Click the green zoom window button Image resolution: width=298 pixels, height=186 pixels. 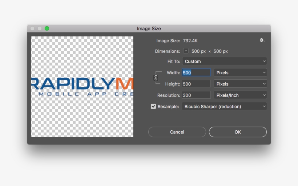[x=47, y=28]
